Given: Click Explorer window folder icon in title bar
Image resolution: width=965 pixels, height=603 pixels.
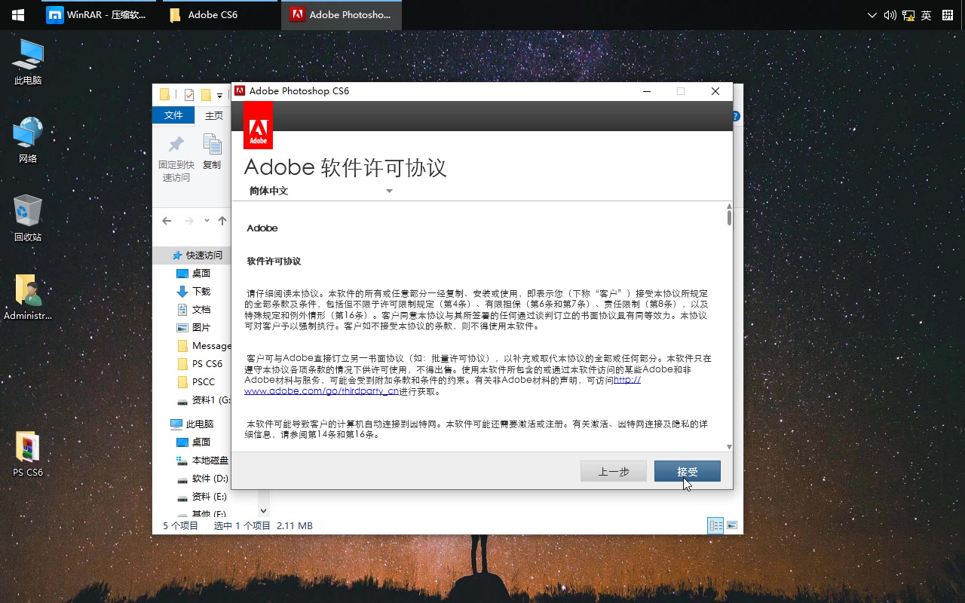Looking at the screenshot, I should tap(165, 95).
